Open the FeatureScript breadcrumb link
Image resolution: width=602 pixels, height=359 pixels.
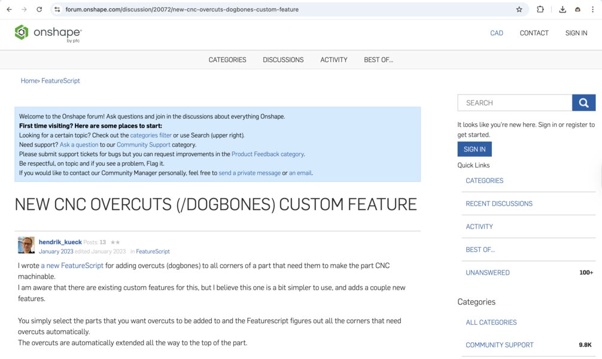(x=60, y=81)
